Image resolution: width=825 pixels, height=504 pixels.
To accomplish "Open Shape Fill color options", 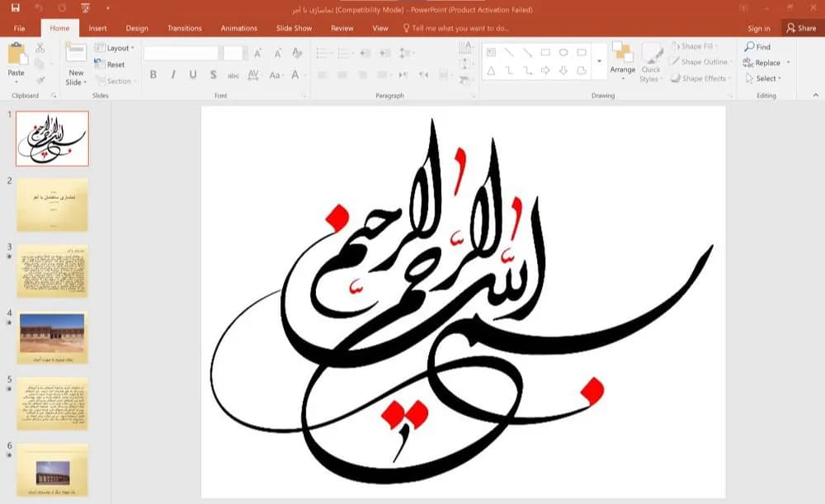I will click(x=695, y=46).
